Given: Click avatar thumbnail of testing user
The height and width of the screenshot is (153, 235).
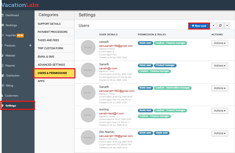Looking at the screenshot, I should [88, 115].
